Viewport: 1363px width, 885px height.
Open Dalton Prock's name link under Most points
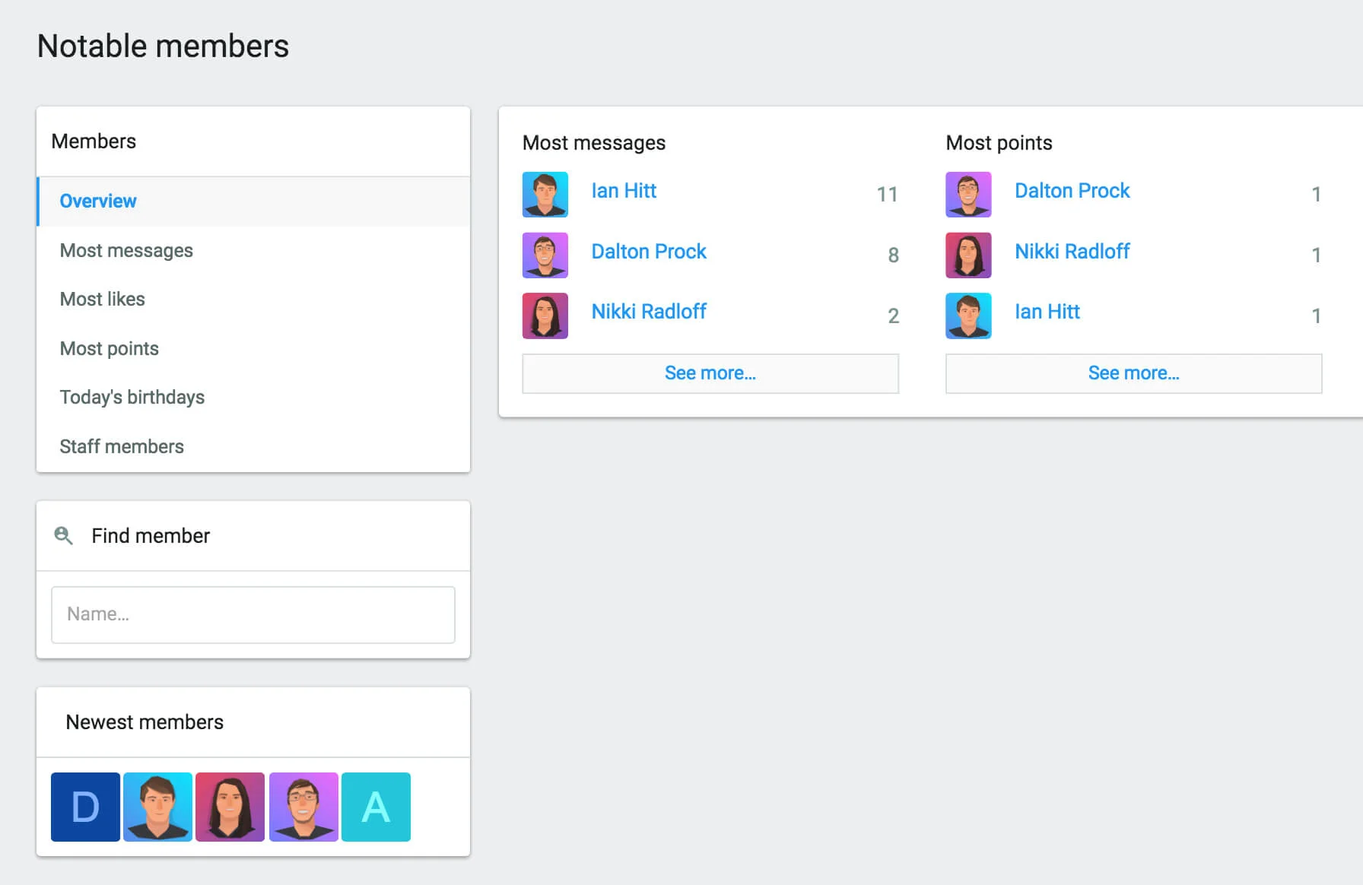tap(1072, 191)
